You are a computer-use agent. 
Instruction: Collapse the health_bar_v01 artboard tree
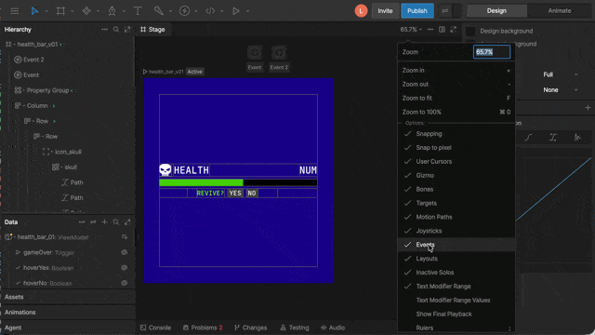(x=15, y=45)
